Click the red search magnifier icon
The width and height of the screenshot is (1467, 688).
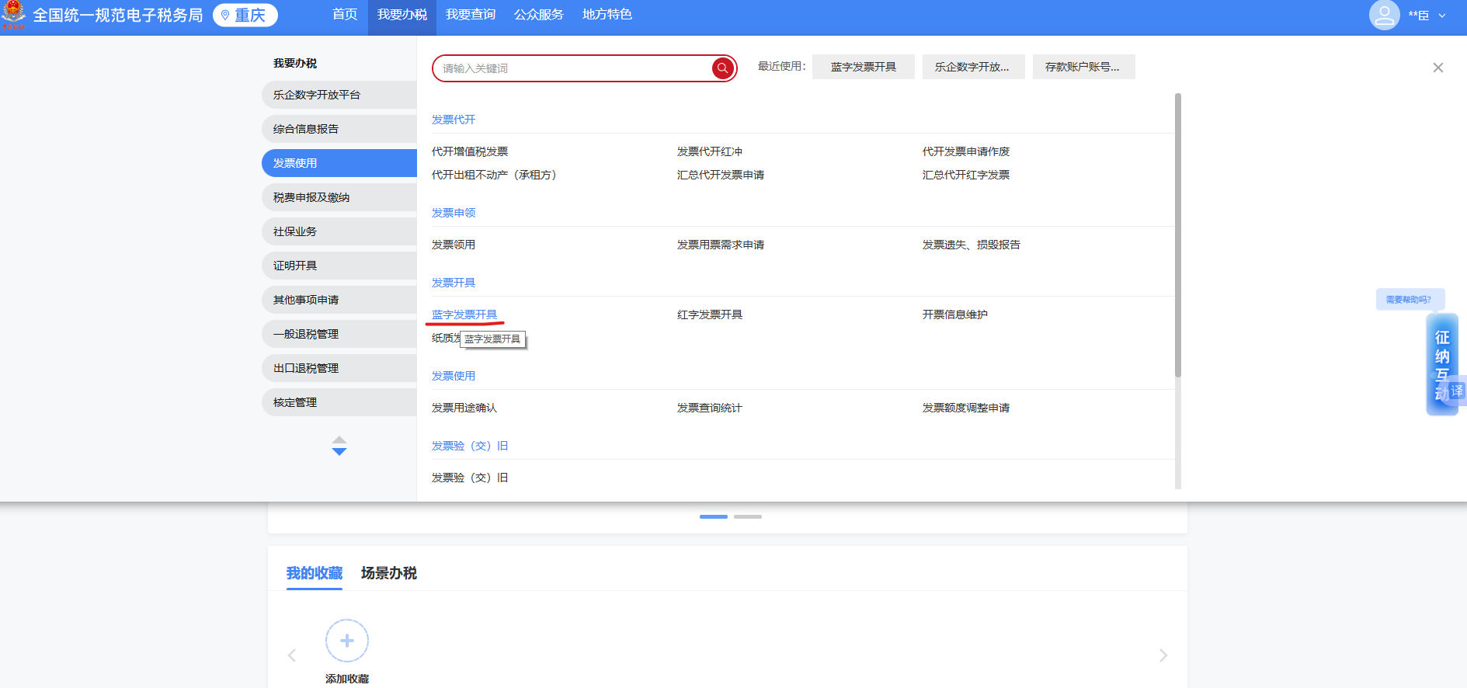tap(722, 68)
